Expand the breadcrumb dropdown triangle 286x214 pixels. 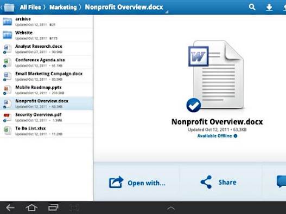tap(167, 12)
